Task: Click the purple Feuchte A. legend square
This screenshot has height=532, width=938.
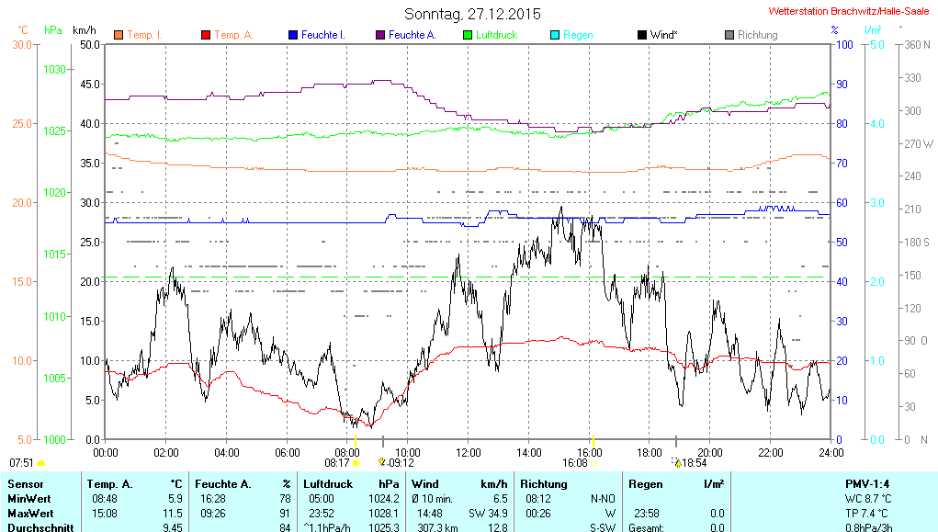Action: tap(380, 35)
